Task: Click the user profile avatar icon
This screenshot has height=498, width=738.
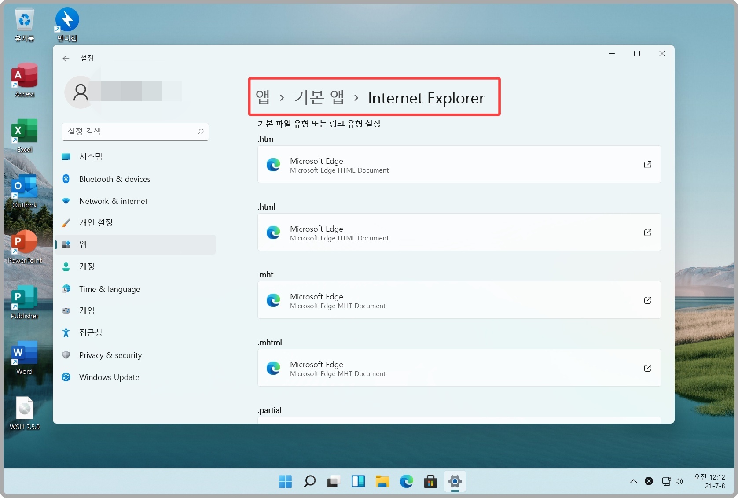Action: coord(81,92)
